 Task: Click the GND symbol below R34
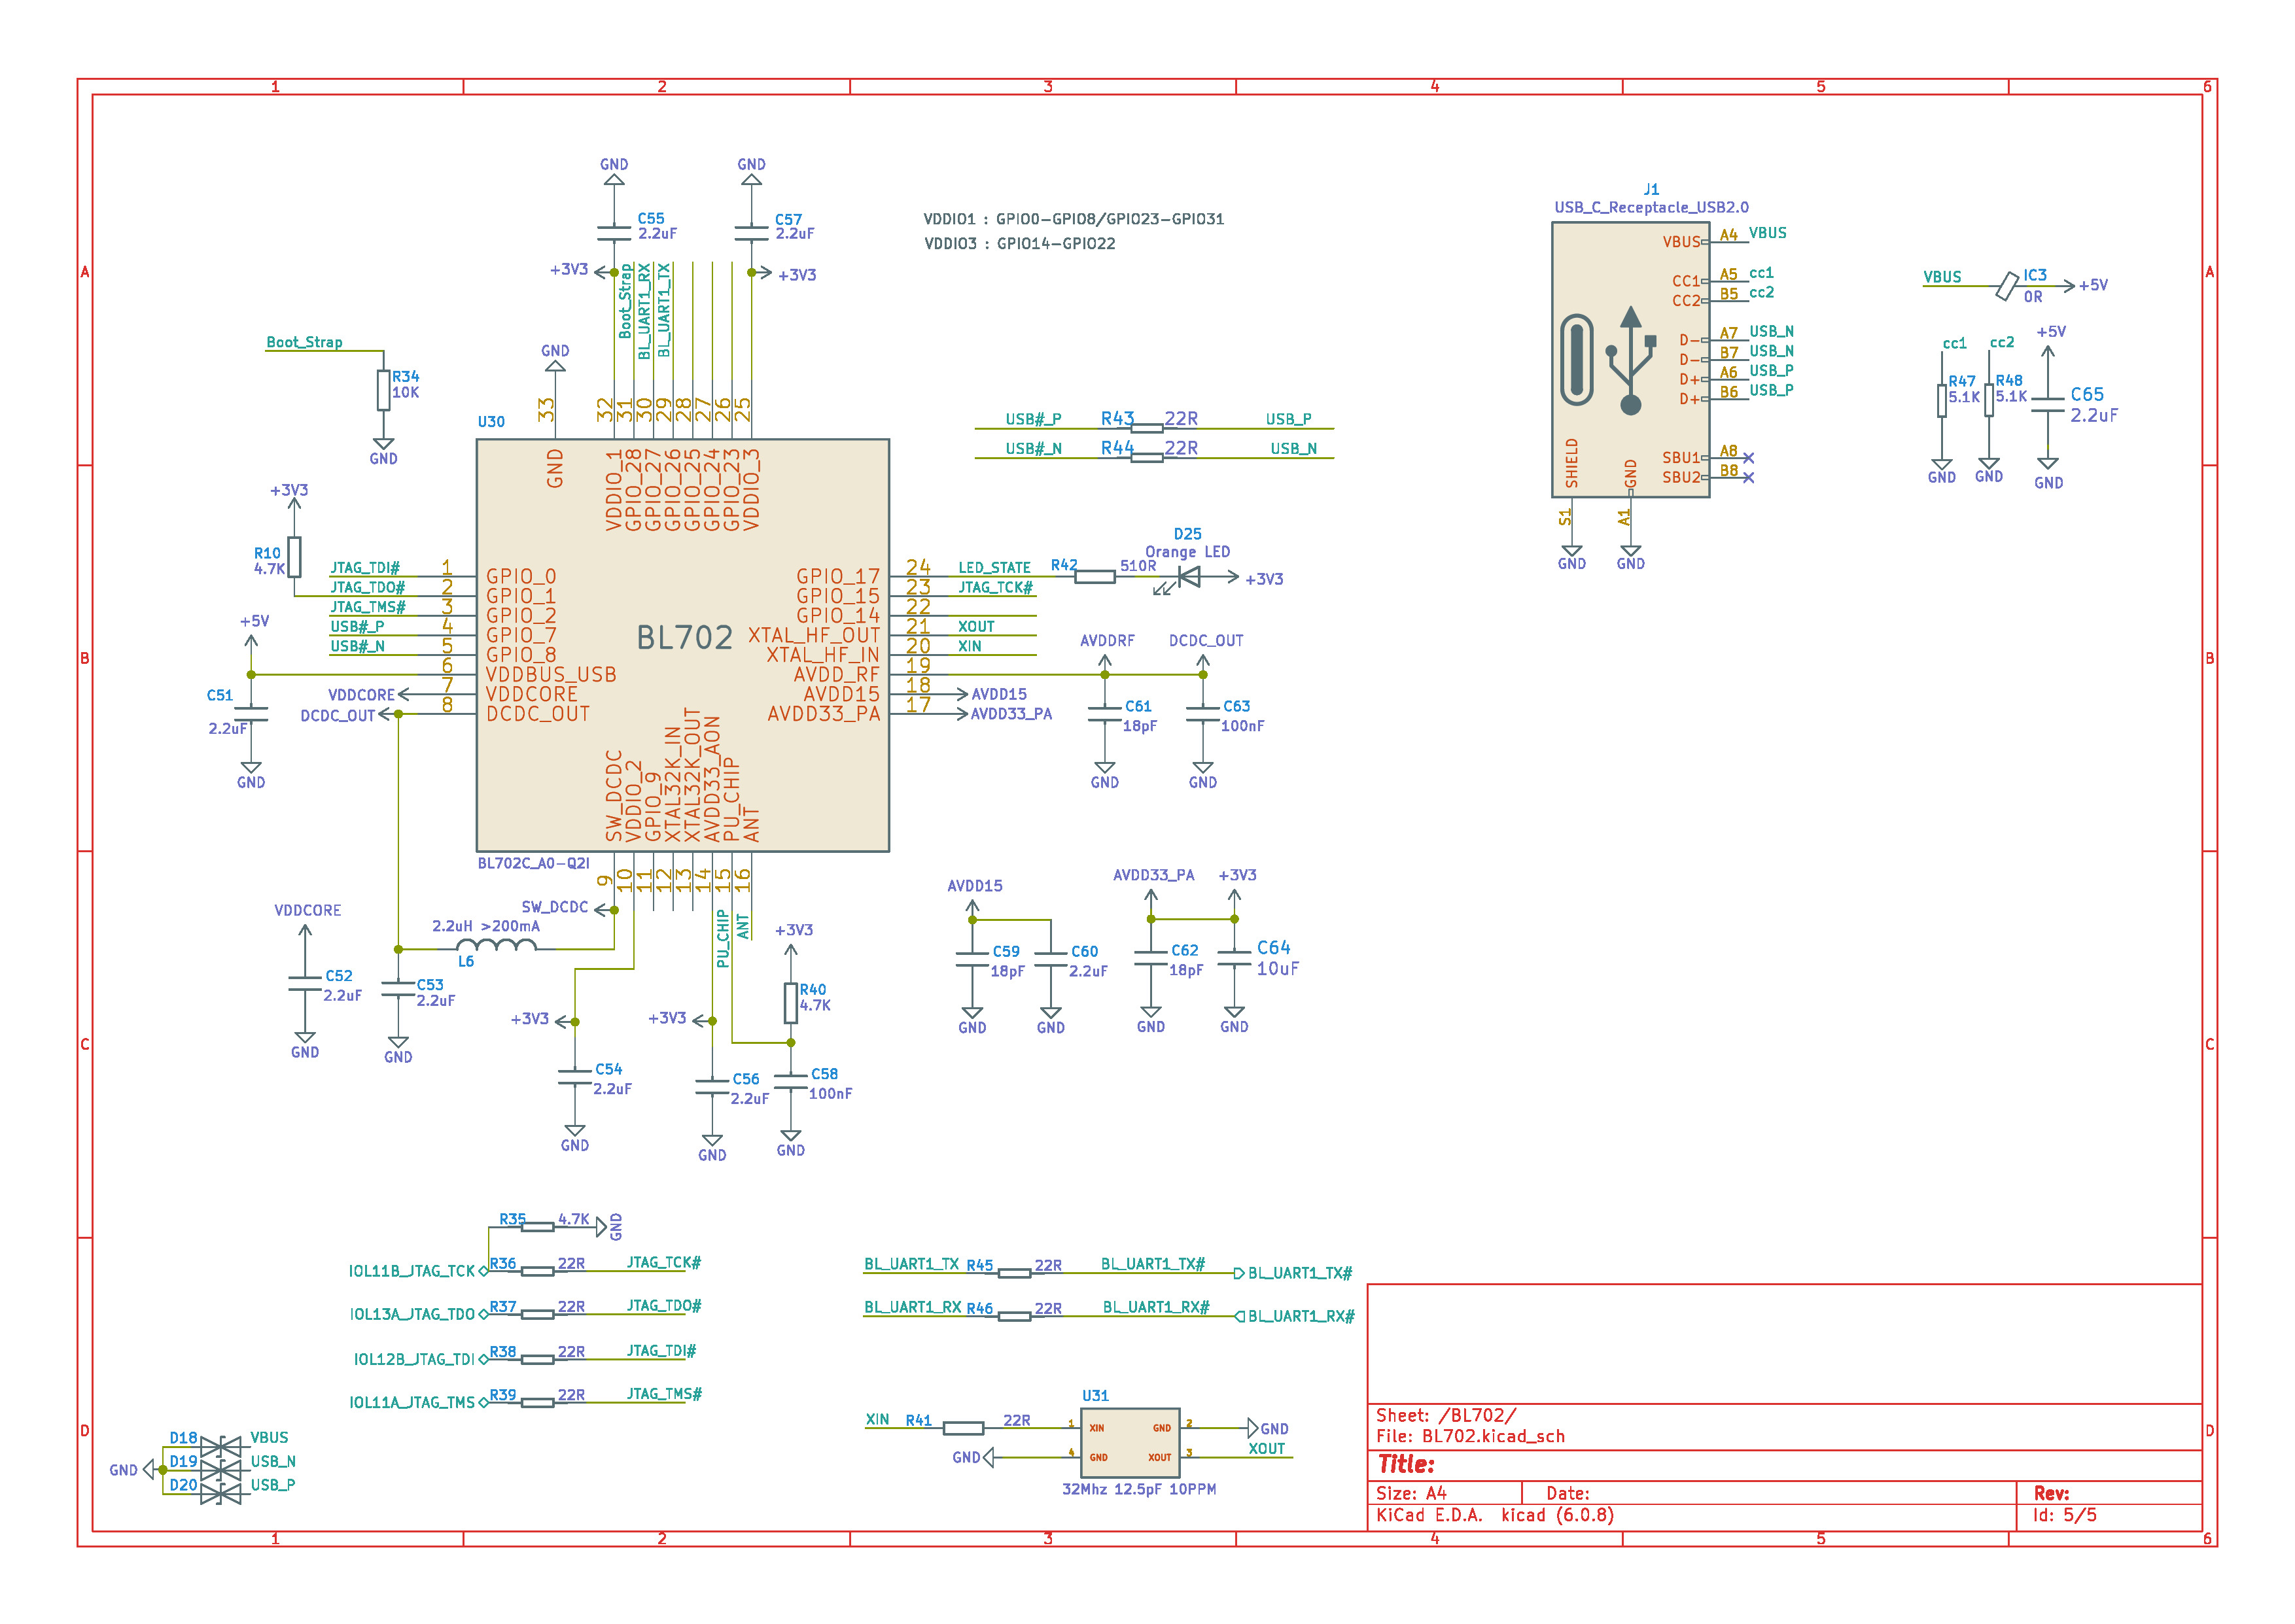coord(383,451)
